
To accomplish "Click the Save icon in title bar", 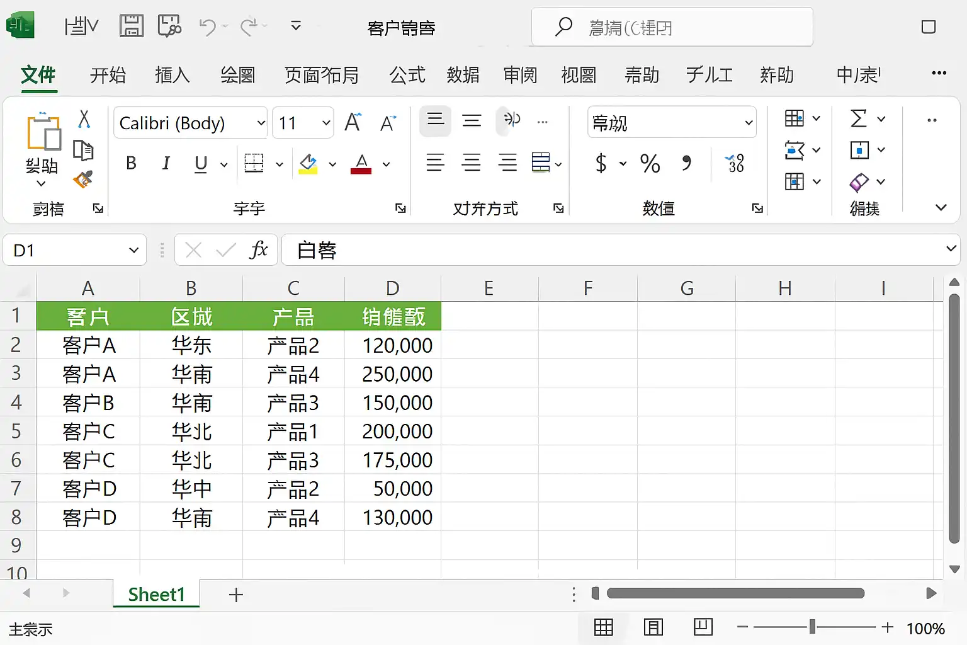I will (x=131, y=26).
